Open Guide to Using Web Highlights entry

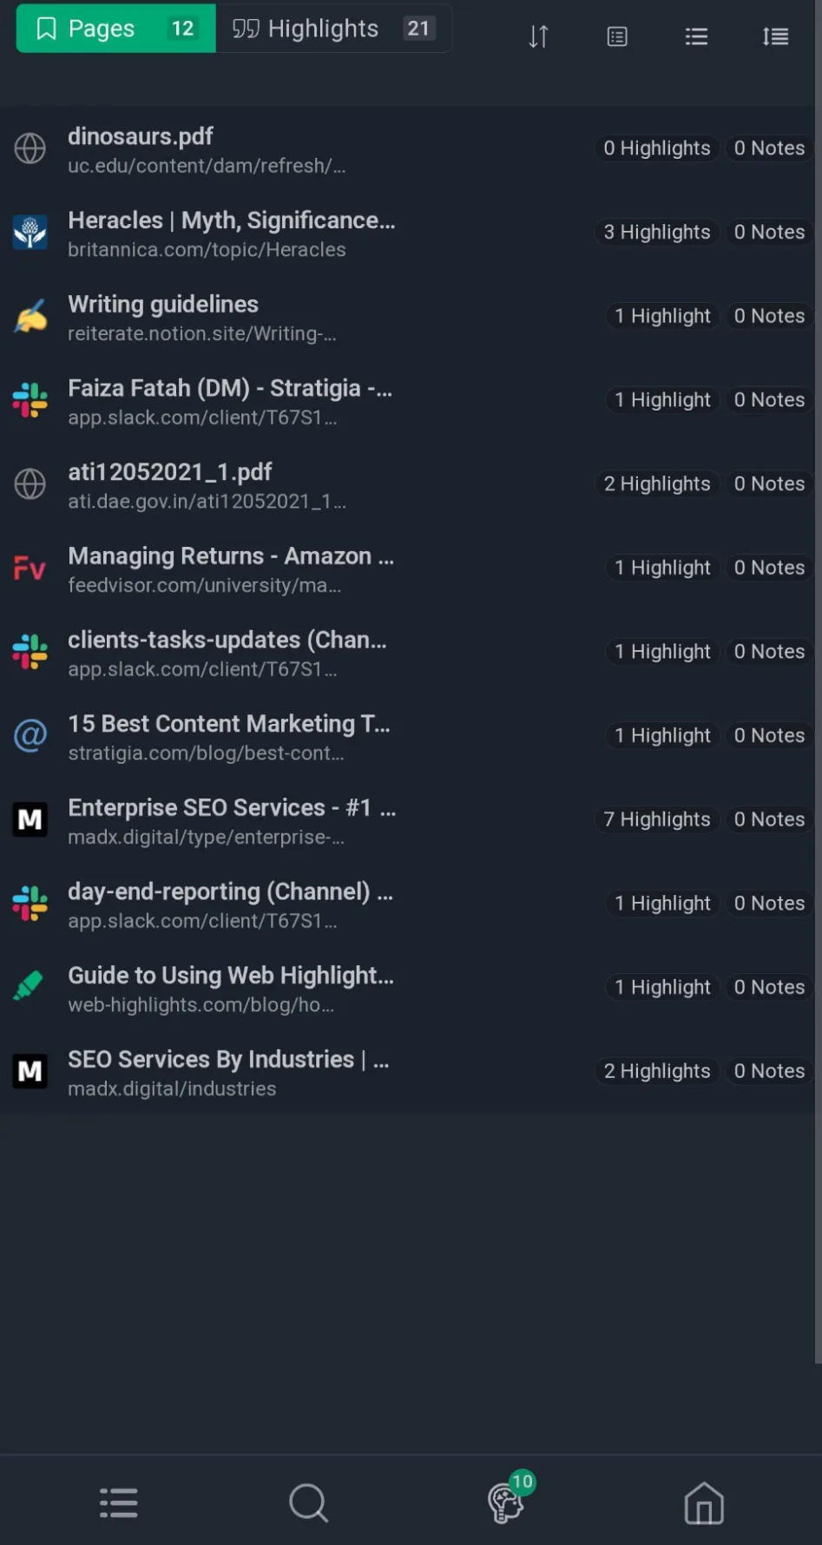pyautogui.click(x=408, y=989)
